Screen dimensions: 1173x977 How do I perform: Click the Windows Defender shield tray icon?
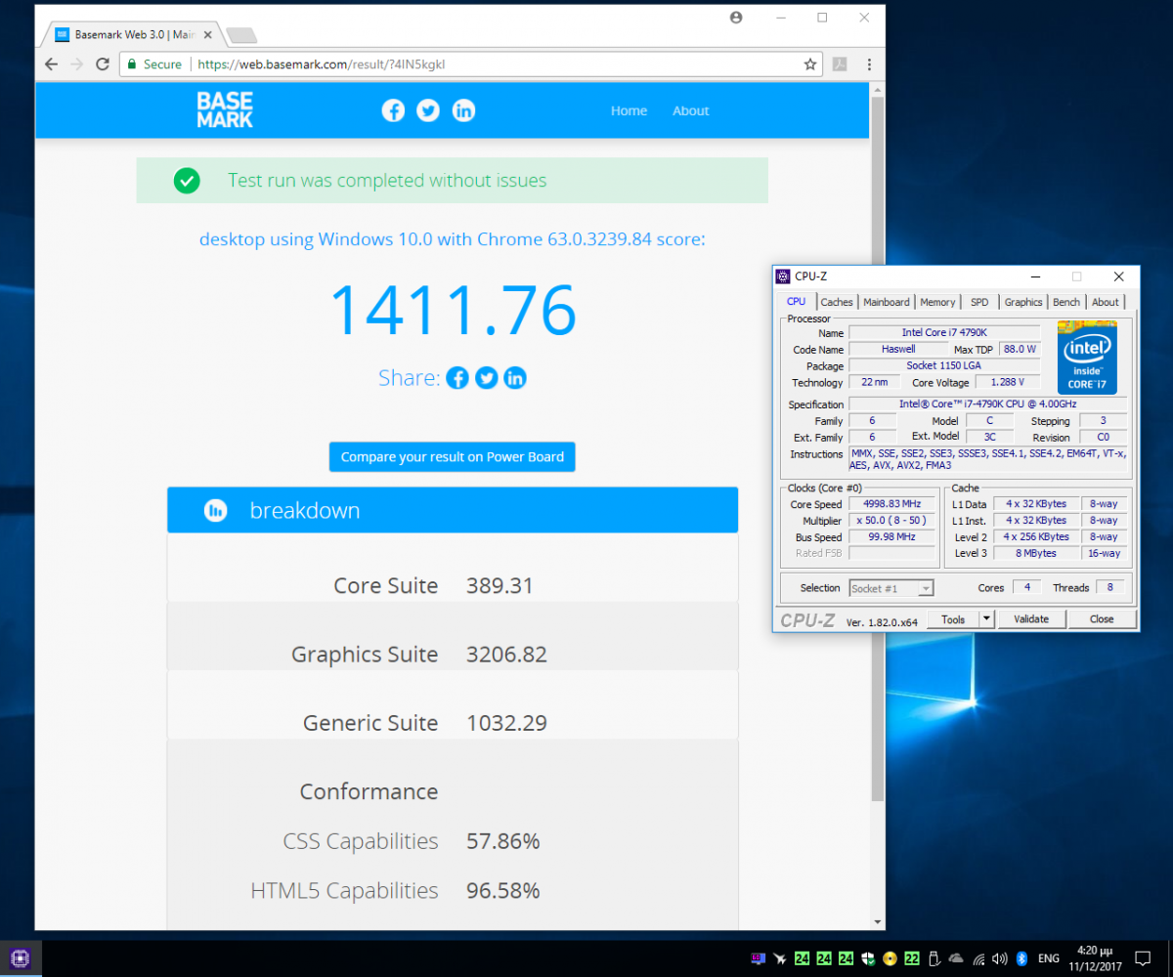click(x=868, y=957)
